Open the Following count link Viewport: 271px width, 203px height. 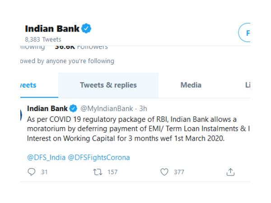click(x=33, y=46)
